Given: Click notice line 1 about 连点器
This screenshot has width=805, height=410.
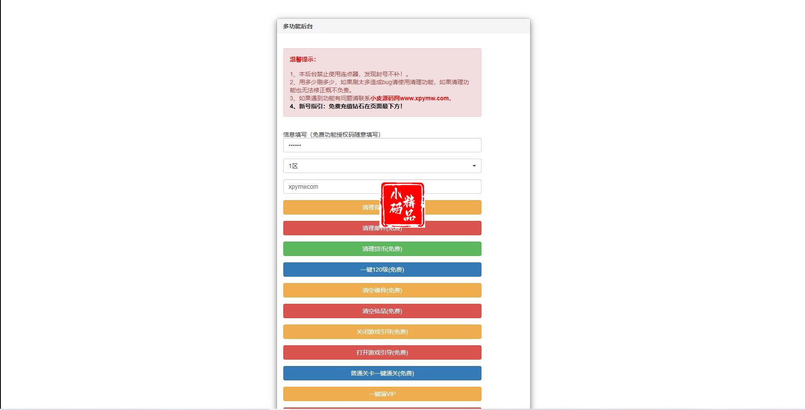Looking at the screenshot, I should (349, 74).
